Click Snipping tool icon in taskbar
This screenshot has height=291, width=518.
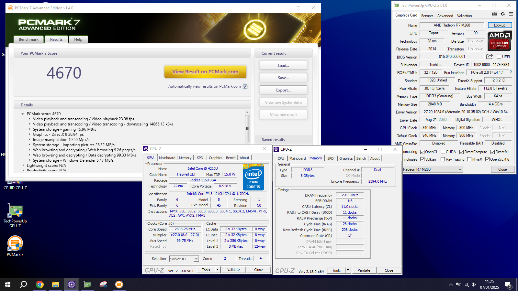tap(103, 285)
